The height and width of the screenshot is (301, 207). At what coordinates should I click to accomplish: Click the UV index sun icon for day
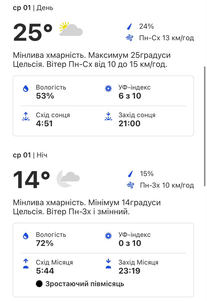point(108,89)
